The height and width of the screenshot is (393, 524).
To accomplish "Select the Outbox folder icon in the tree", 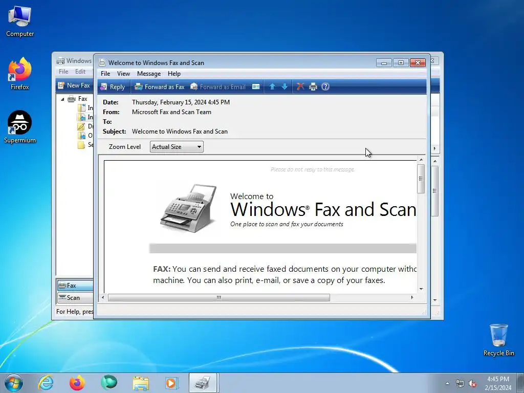I will coord(81,135).
